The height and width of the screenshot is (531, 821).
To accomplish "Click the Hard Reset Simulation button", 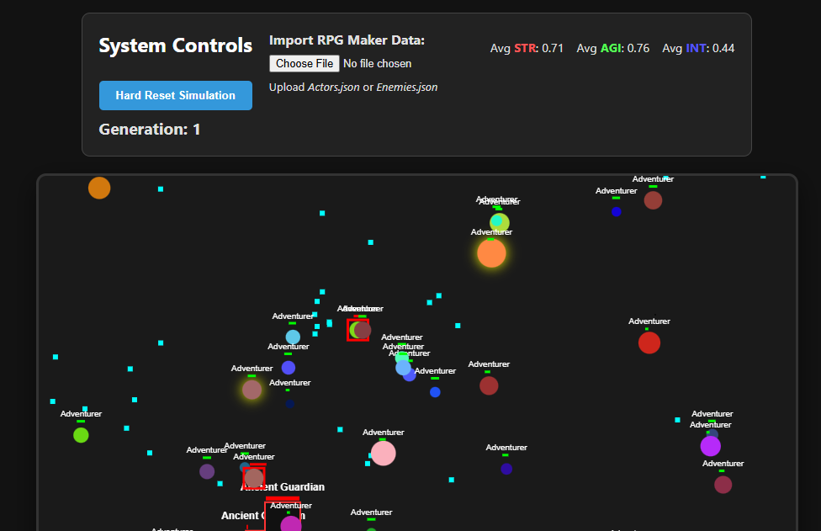I will [176, 95].
